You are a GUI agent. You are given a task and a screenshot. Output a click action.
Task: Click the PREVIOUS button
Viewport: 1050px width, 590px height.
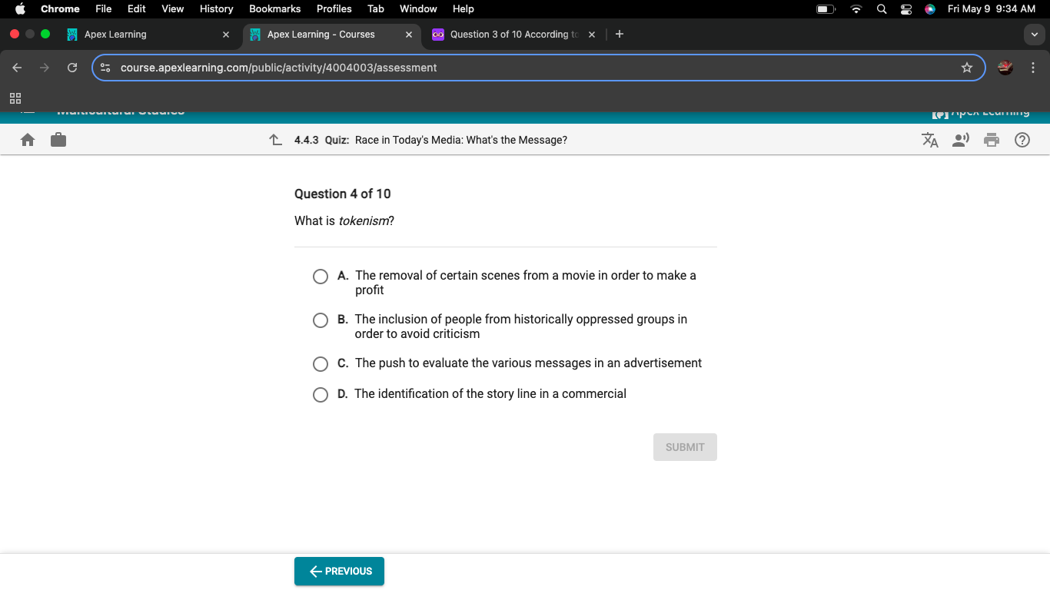click(339, 571)
